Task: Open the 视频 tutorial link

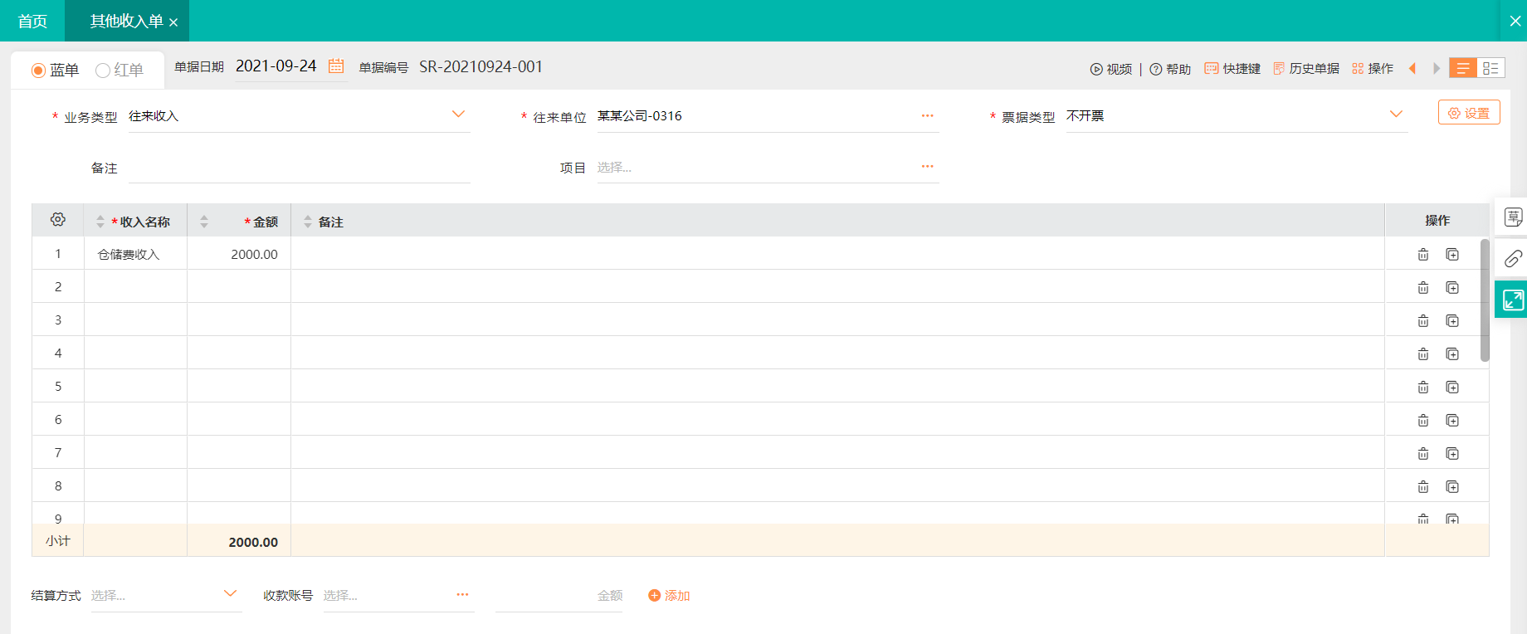Action: click(1111, 69)
